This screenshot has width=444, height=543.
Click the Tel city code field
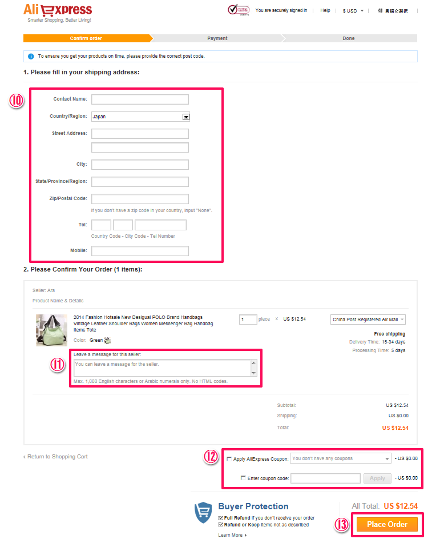[123, 225]
